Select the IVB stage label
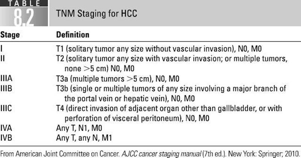The image size is (301, 158). (x=6, y=138)
